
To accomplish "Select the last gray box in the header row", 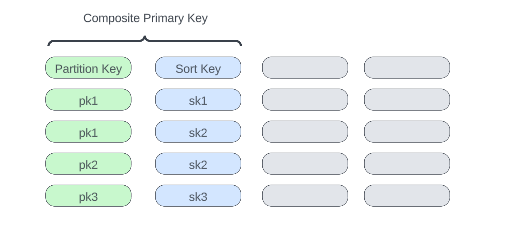I will coord(407,68).
